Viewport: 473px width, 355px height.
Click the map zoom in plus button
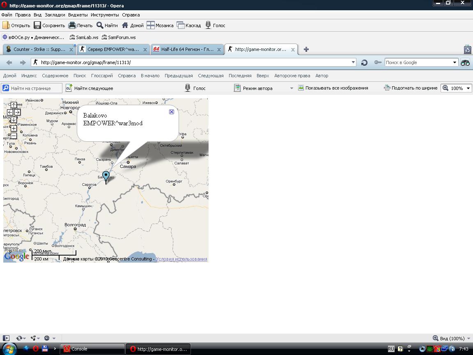point(14,128)
